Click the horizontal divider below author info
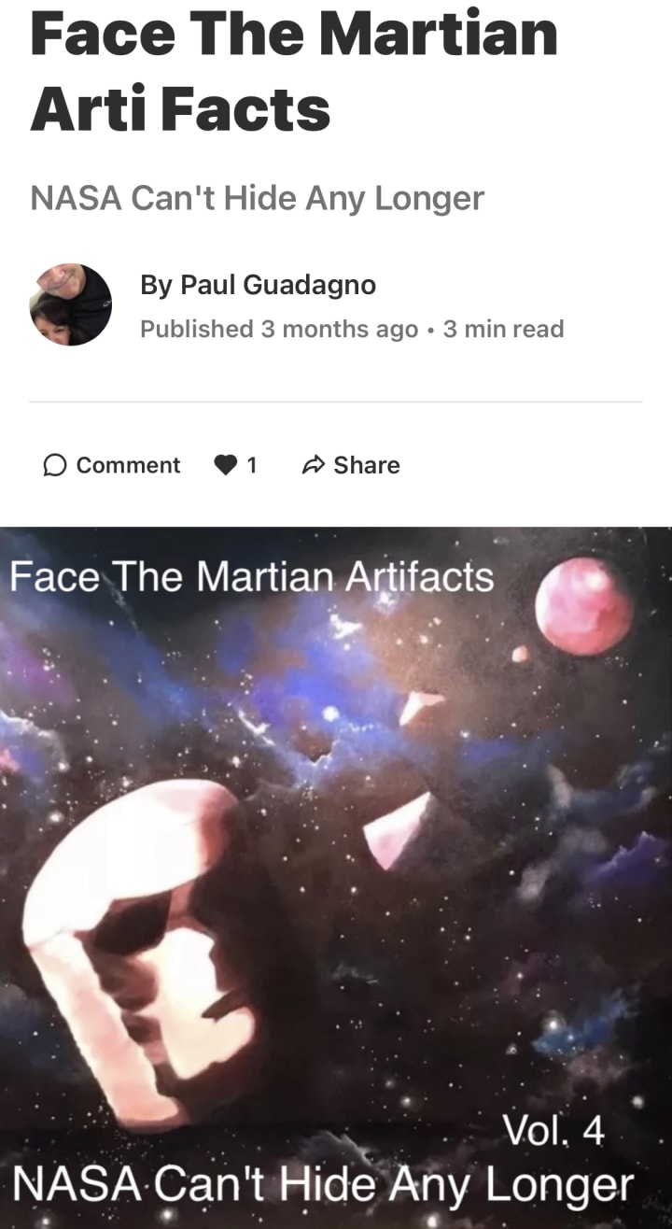 tap(336, 402)
